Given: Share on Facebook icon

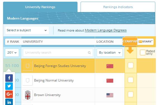Looking at the screenshot, I should 9,78.
